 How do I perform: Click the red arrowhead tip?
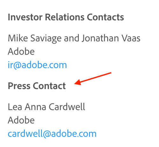click(x=75, y=84)
